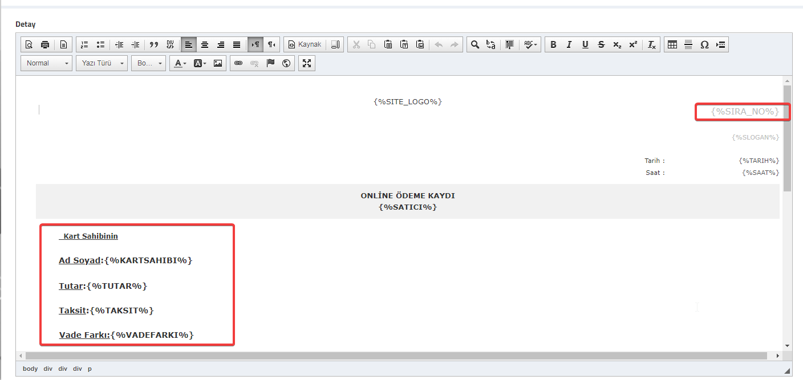This screenshot has width=803, height=380.
Task: Click vertical scrollbar down arrow
Action: tap(787, 345)
